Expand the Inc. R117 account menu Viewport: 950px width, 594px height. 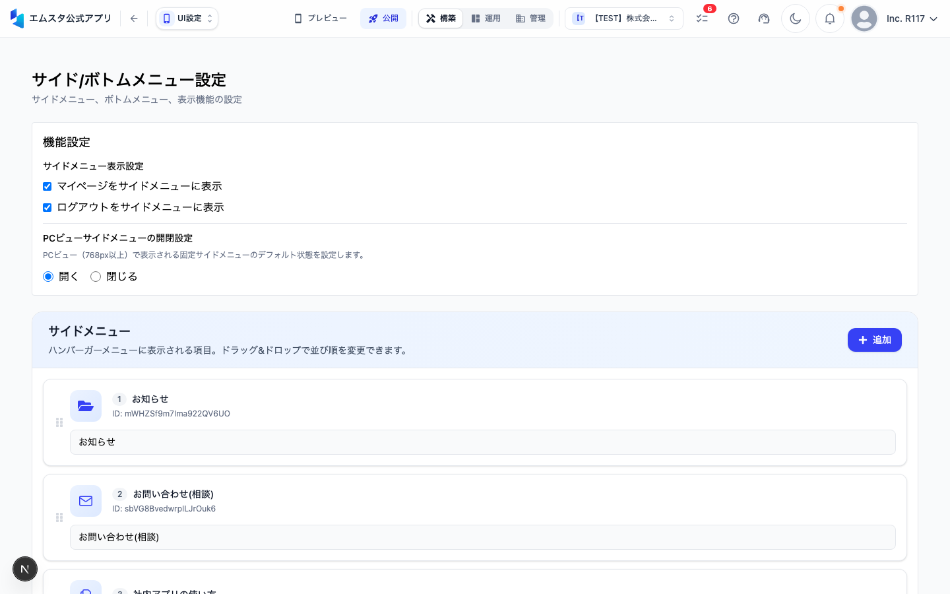pos(912,18)
